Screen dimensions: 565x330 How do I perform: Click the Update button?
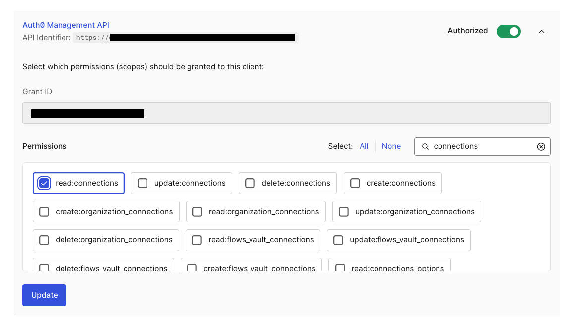pyautogui.click(x=44, y=295)
